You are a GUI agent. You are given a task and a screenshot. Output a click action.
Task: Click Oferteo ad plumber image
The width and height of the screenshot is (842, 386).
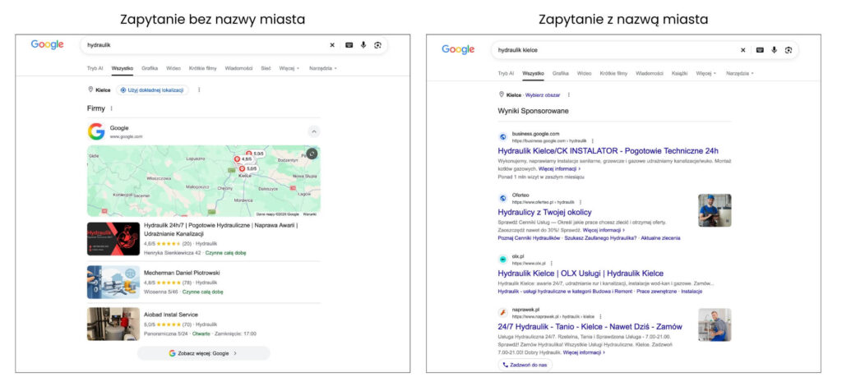(715, 210)
